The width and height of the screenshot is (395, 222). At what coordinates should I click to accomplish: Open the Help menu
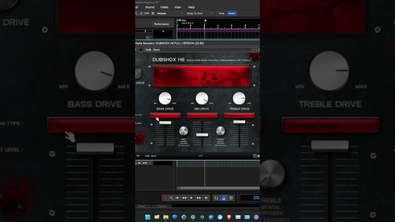[x=191, y=7]
